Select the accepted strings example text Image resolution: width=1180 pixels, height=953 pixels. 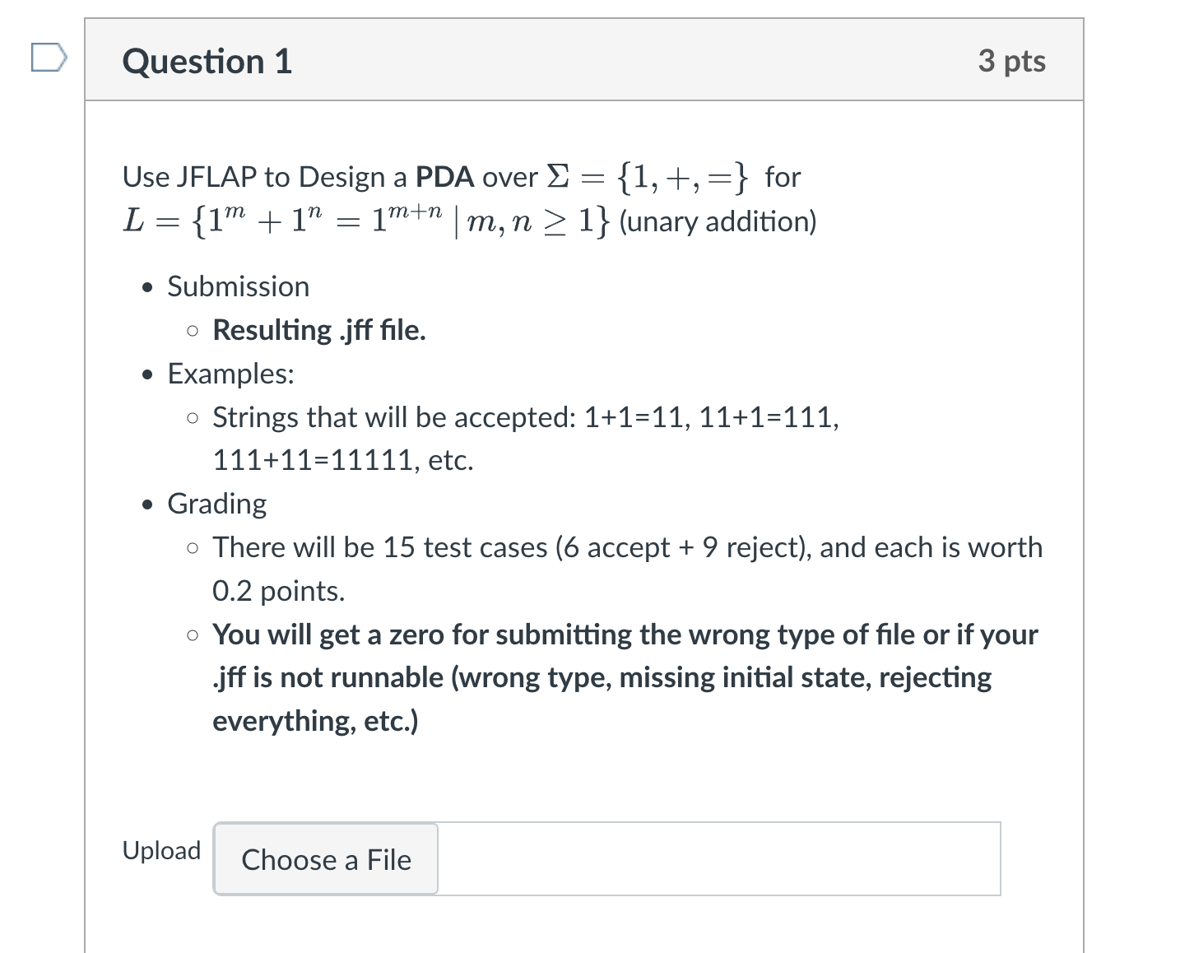point(526,417)
